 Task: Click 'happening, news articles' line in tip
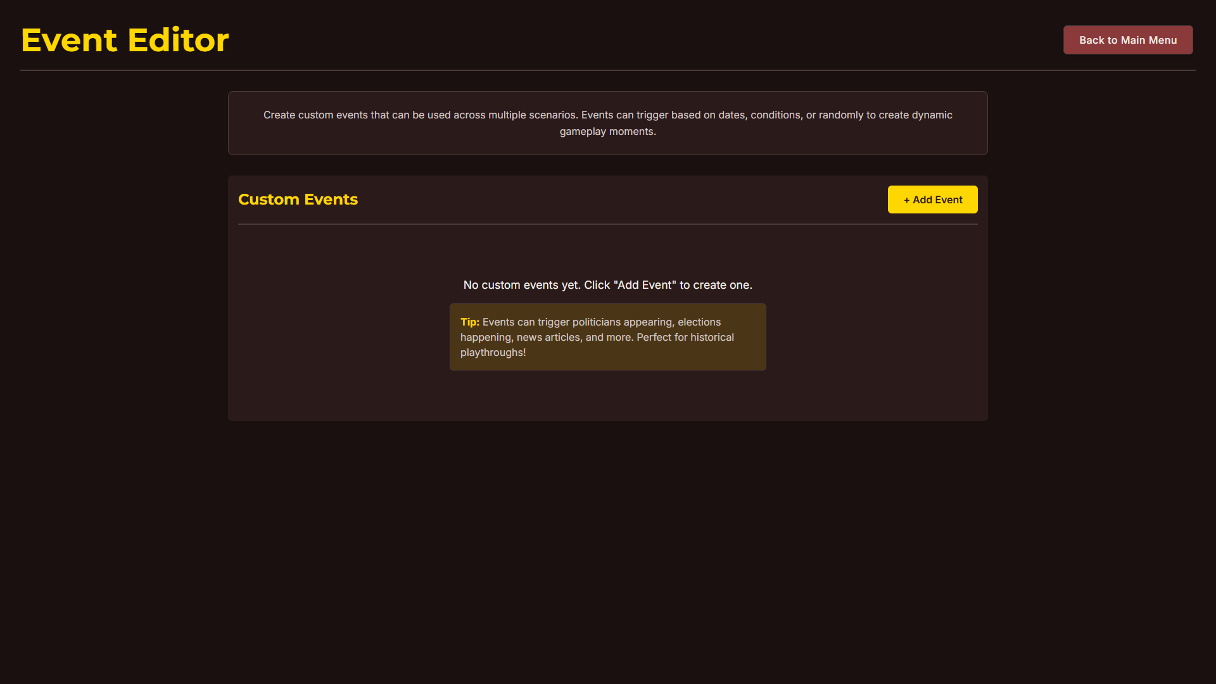pyautogui.click(x=519, y=338)
